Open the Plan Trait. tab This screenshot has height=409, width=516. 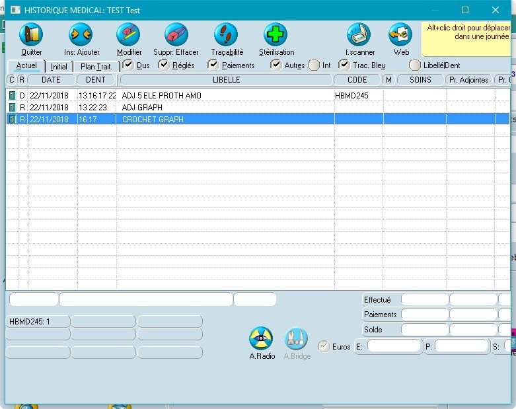coord(96,67)
